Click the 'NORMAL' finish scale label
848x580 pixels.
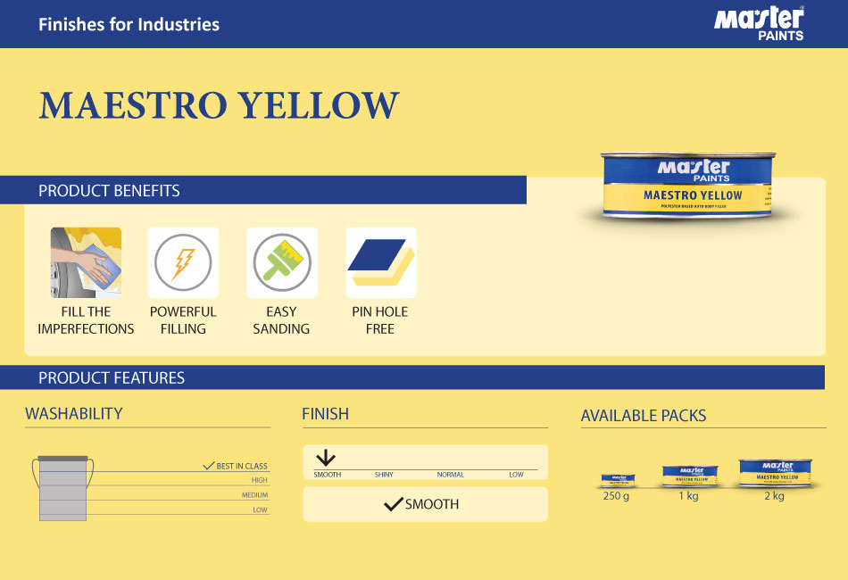click(x=451, y=475)
